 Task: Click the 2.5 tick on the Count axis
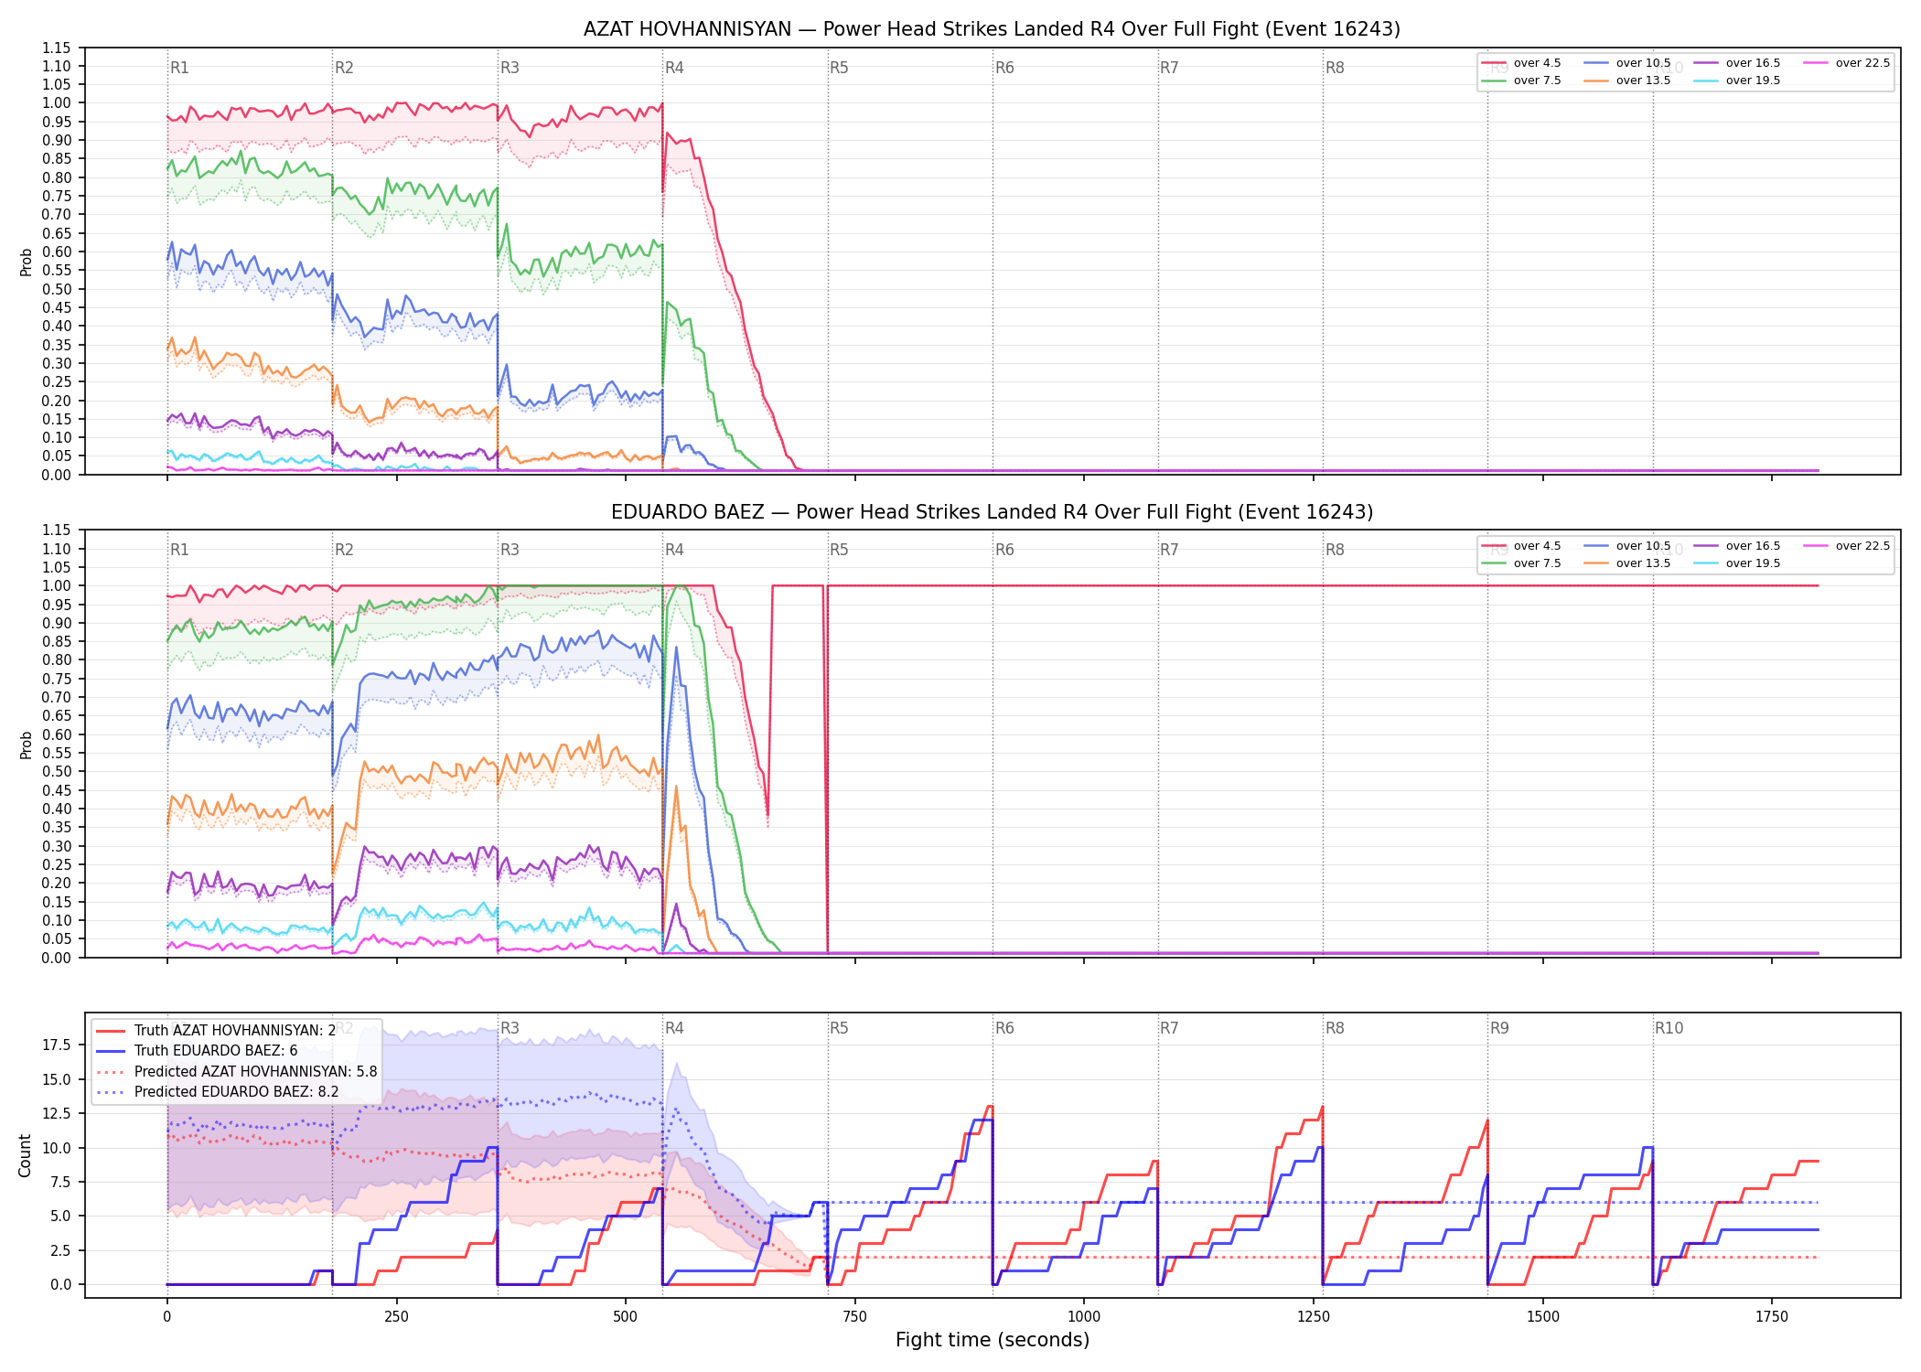point(60,1250)
